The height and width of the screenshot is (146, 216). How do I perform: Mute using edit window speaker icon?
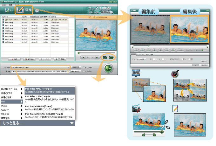point(197,50)
